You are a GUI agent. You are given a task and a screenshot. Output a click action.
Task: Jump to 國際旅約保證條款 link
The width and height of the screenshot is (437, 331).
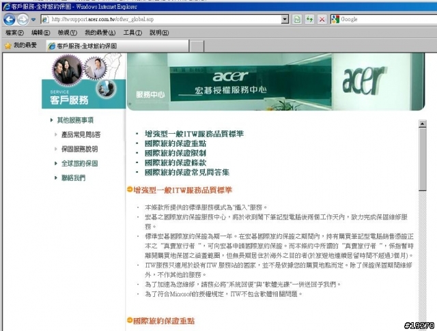click(175, 162)
